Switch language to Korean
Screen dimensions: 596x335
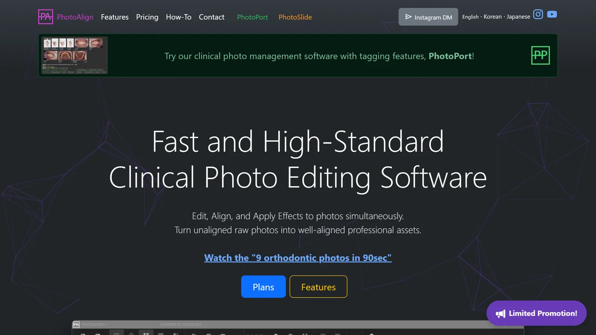(x=493, y=17)
